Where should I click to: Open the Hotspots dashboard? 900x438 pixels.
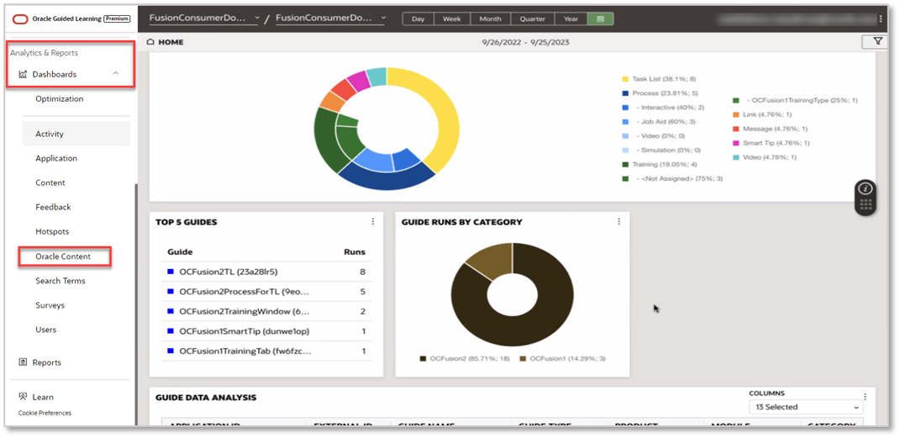(x=52, y=232)
